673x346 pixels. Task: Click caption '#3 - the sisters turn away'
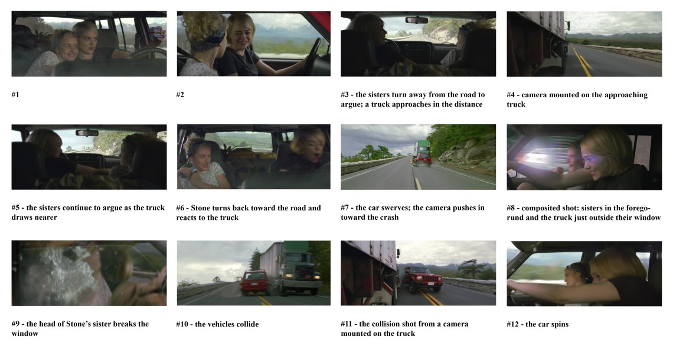[413, 100]
